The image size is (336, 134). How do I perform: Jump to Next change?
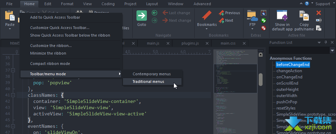coord(177,20)
